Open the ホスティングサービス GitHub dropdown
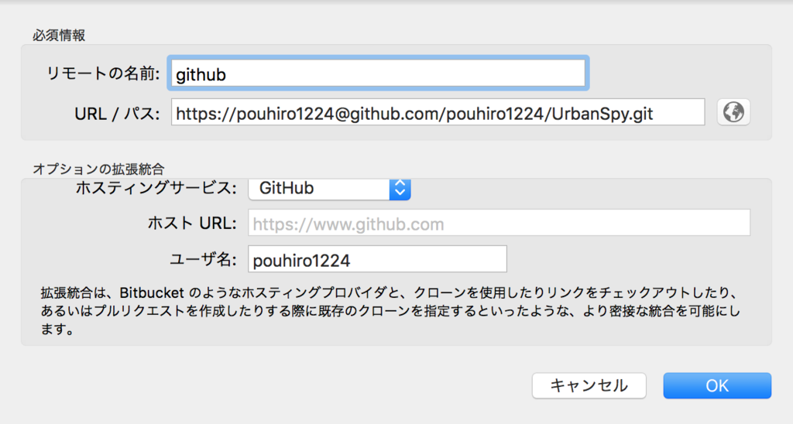The height and width of the screenshot is (424, 793). click(x=329, y=189)
